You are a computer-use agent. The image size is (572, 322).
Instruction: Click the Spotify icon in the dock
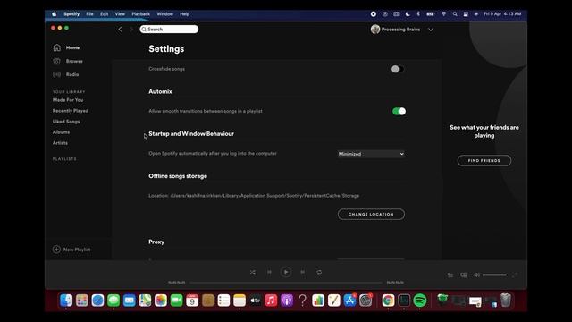(x=420, y=301)
